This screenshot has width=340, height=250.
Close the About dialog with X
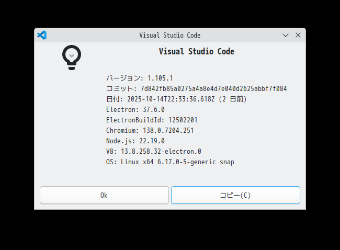click(x=298, y=35)
